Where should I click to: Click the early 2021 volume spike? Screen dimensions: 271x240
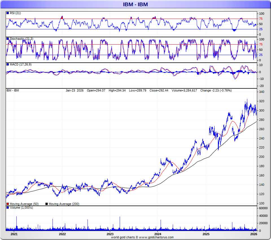coord(17,223)
